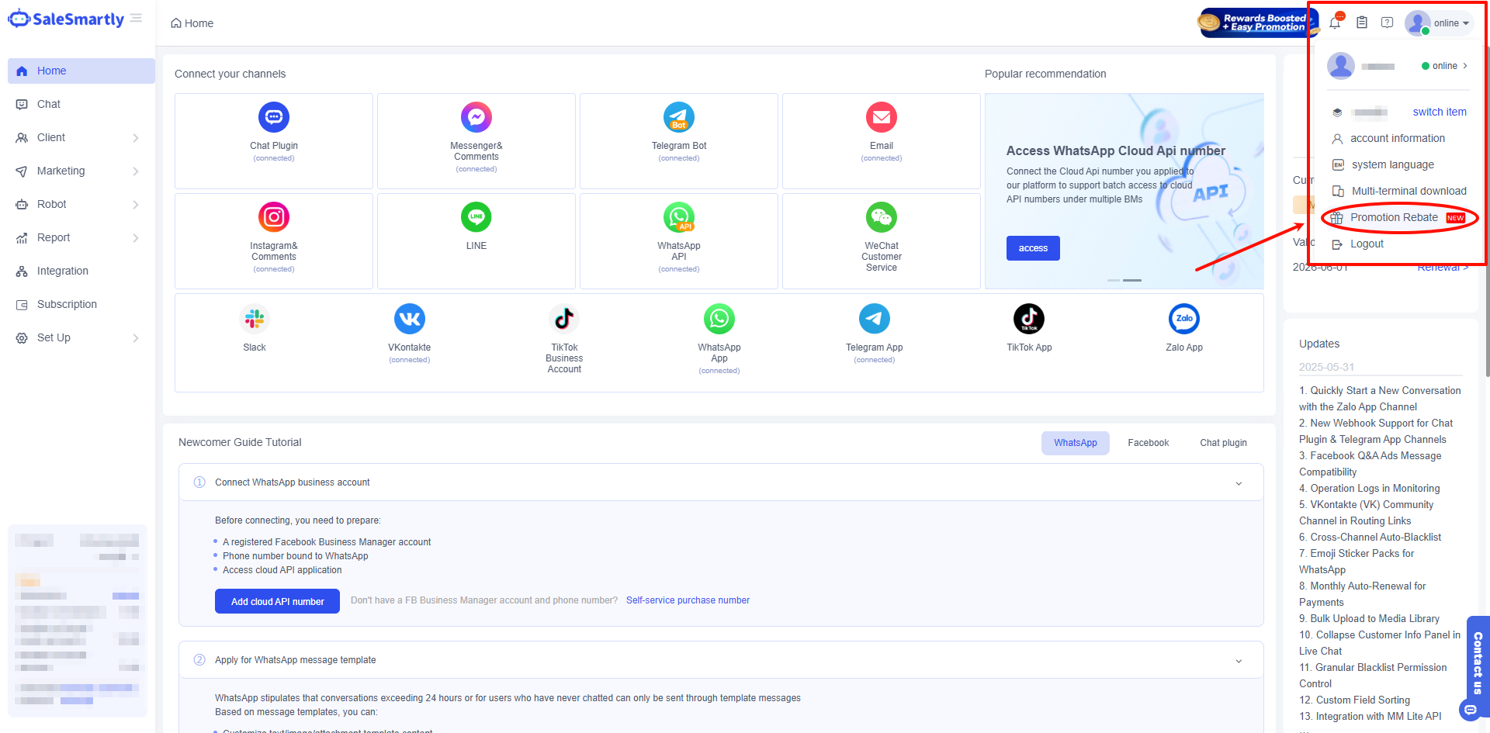Switch to the Facebook tutorial tab
This screenshot has width=1490, height=733.
coord(1149,443)
